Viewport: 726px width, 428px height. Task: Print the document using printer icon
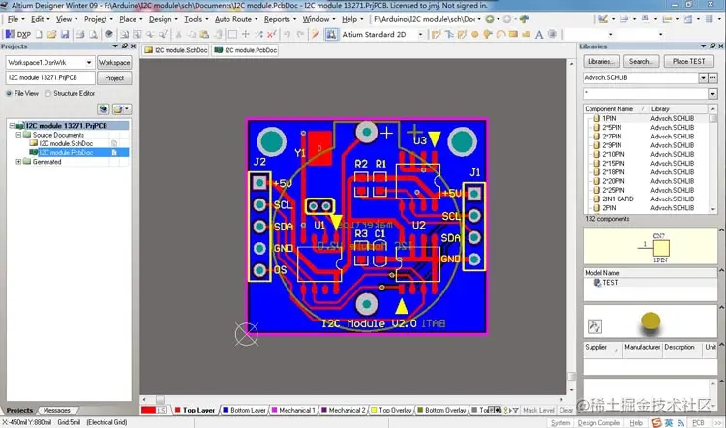[x=80, y=34]
